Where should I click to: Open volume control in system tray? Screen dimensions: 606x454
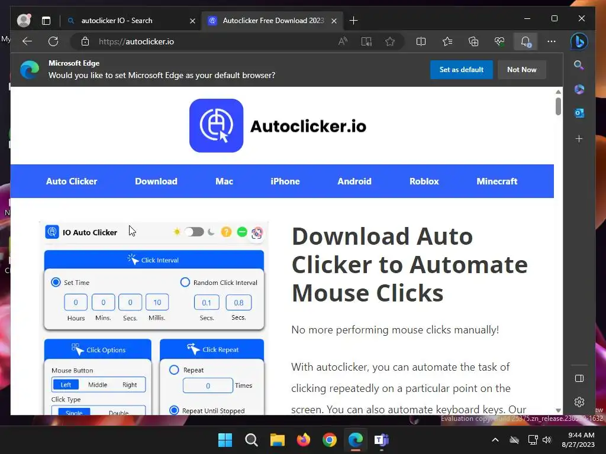click(547, 440)
